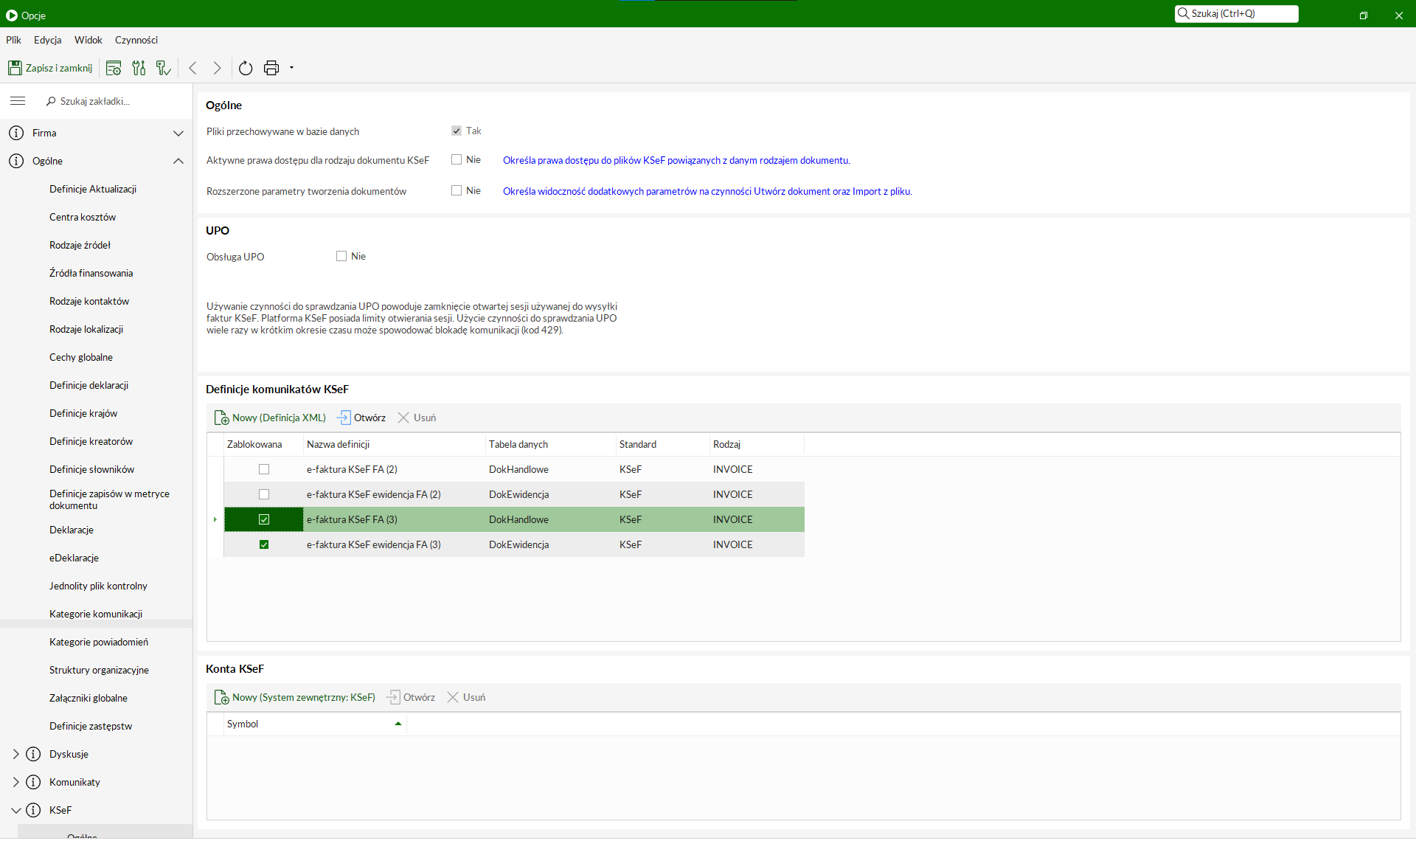Expand the Dyskusje tree node

pos(15,754)
